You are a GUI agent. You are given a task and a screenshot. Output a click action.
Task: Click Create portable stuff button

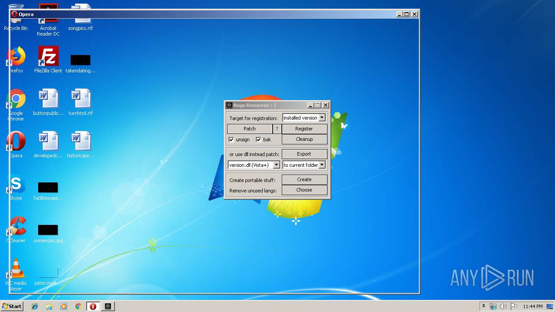point(304,179)
